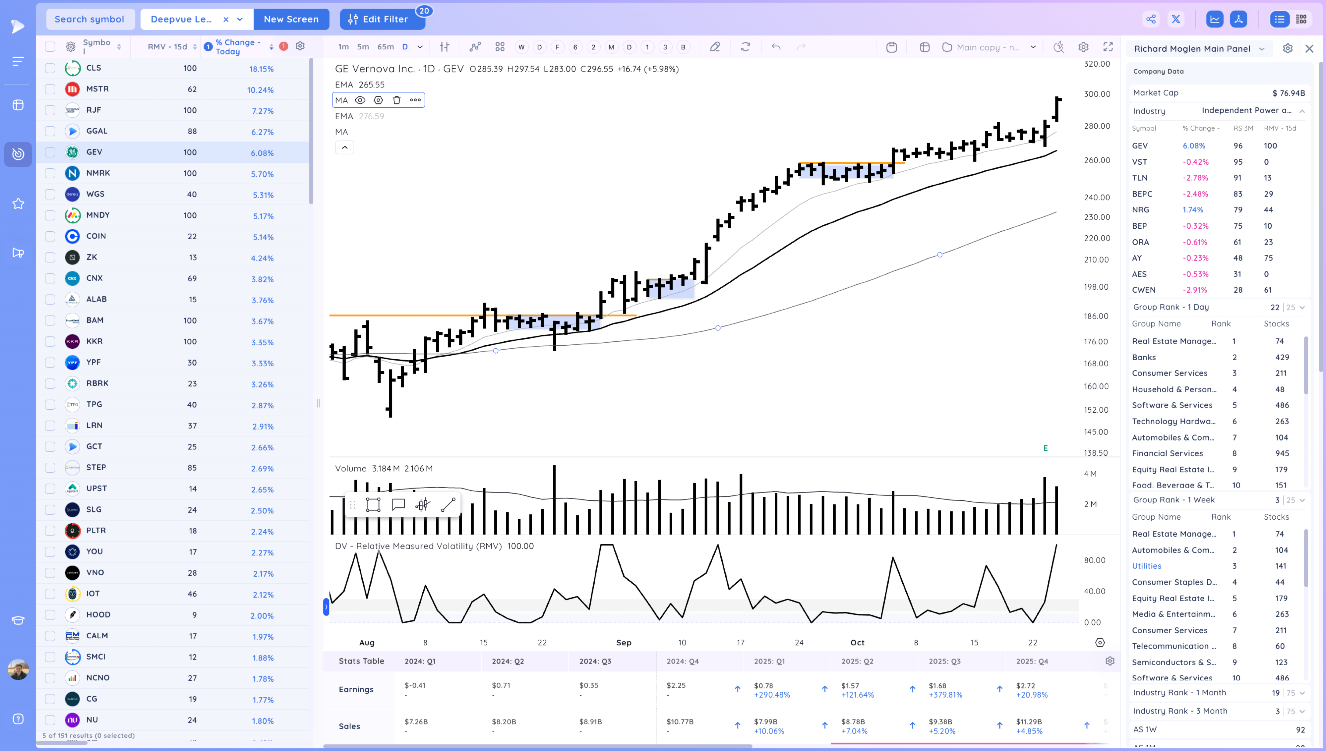Select the rectangle drawing tool

[x=373, y=504]
